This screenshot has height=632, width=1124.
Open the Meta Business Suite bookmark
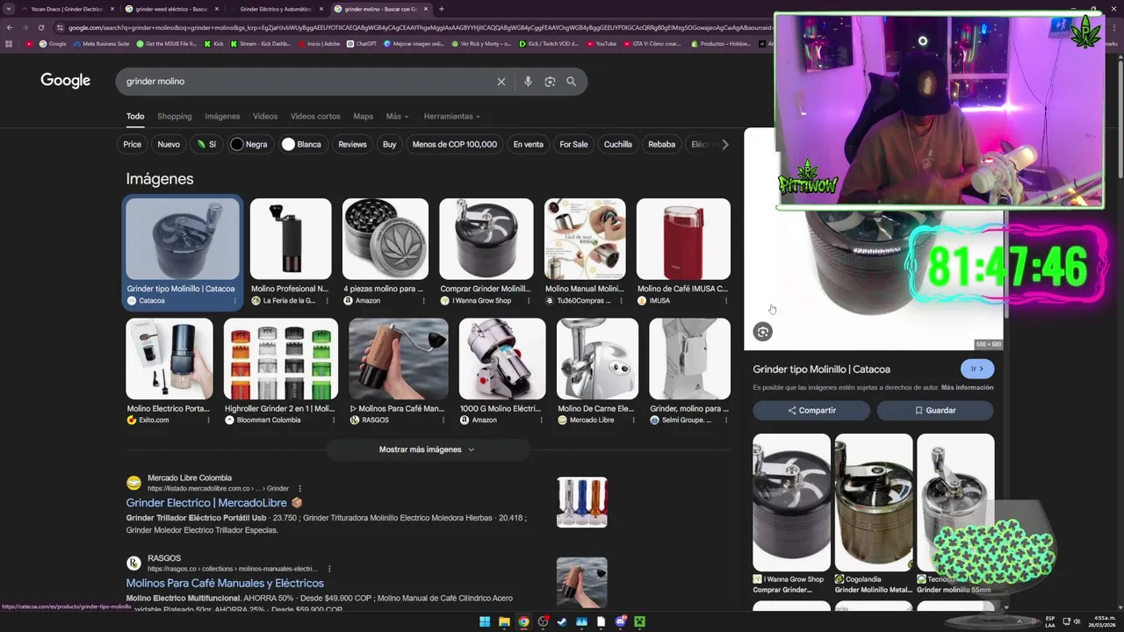point(101,43)
